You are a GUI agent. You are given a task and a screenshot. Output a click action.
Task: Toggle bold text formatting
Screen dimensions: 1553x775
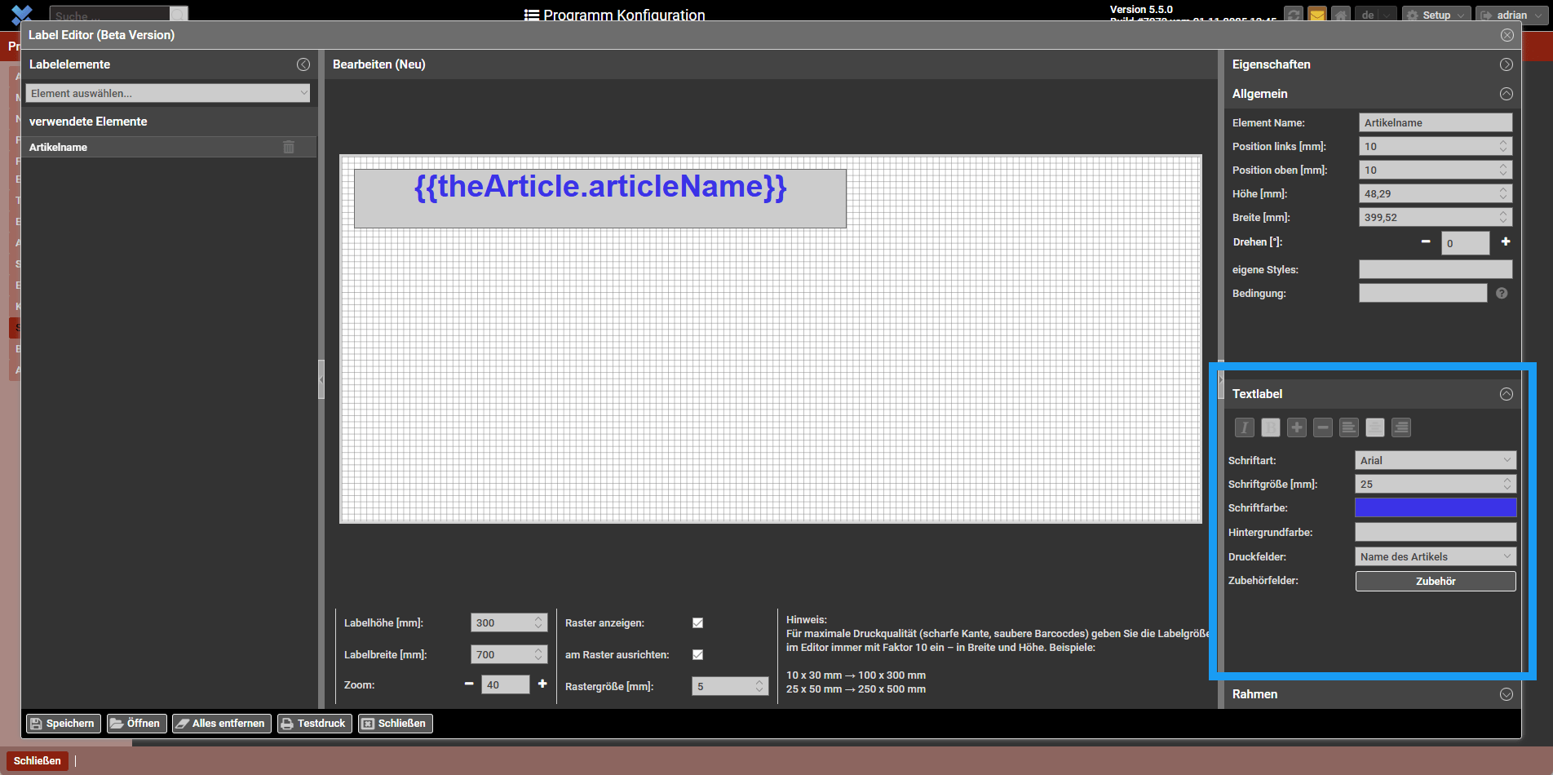(x=1270, y=427)
